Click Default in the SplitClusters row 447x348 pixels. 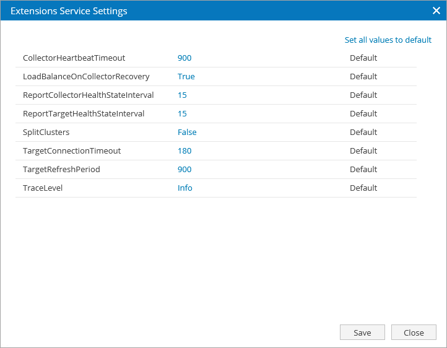click(x=363, y=133)
